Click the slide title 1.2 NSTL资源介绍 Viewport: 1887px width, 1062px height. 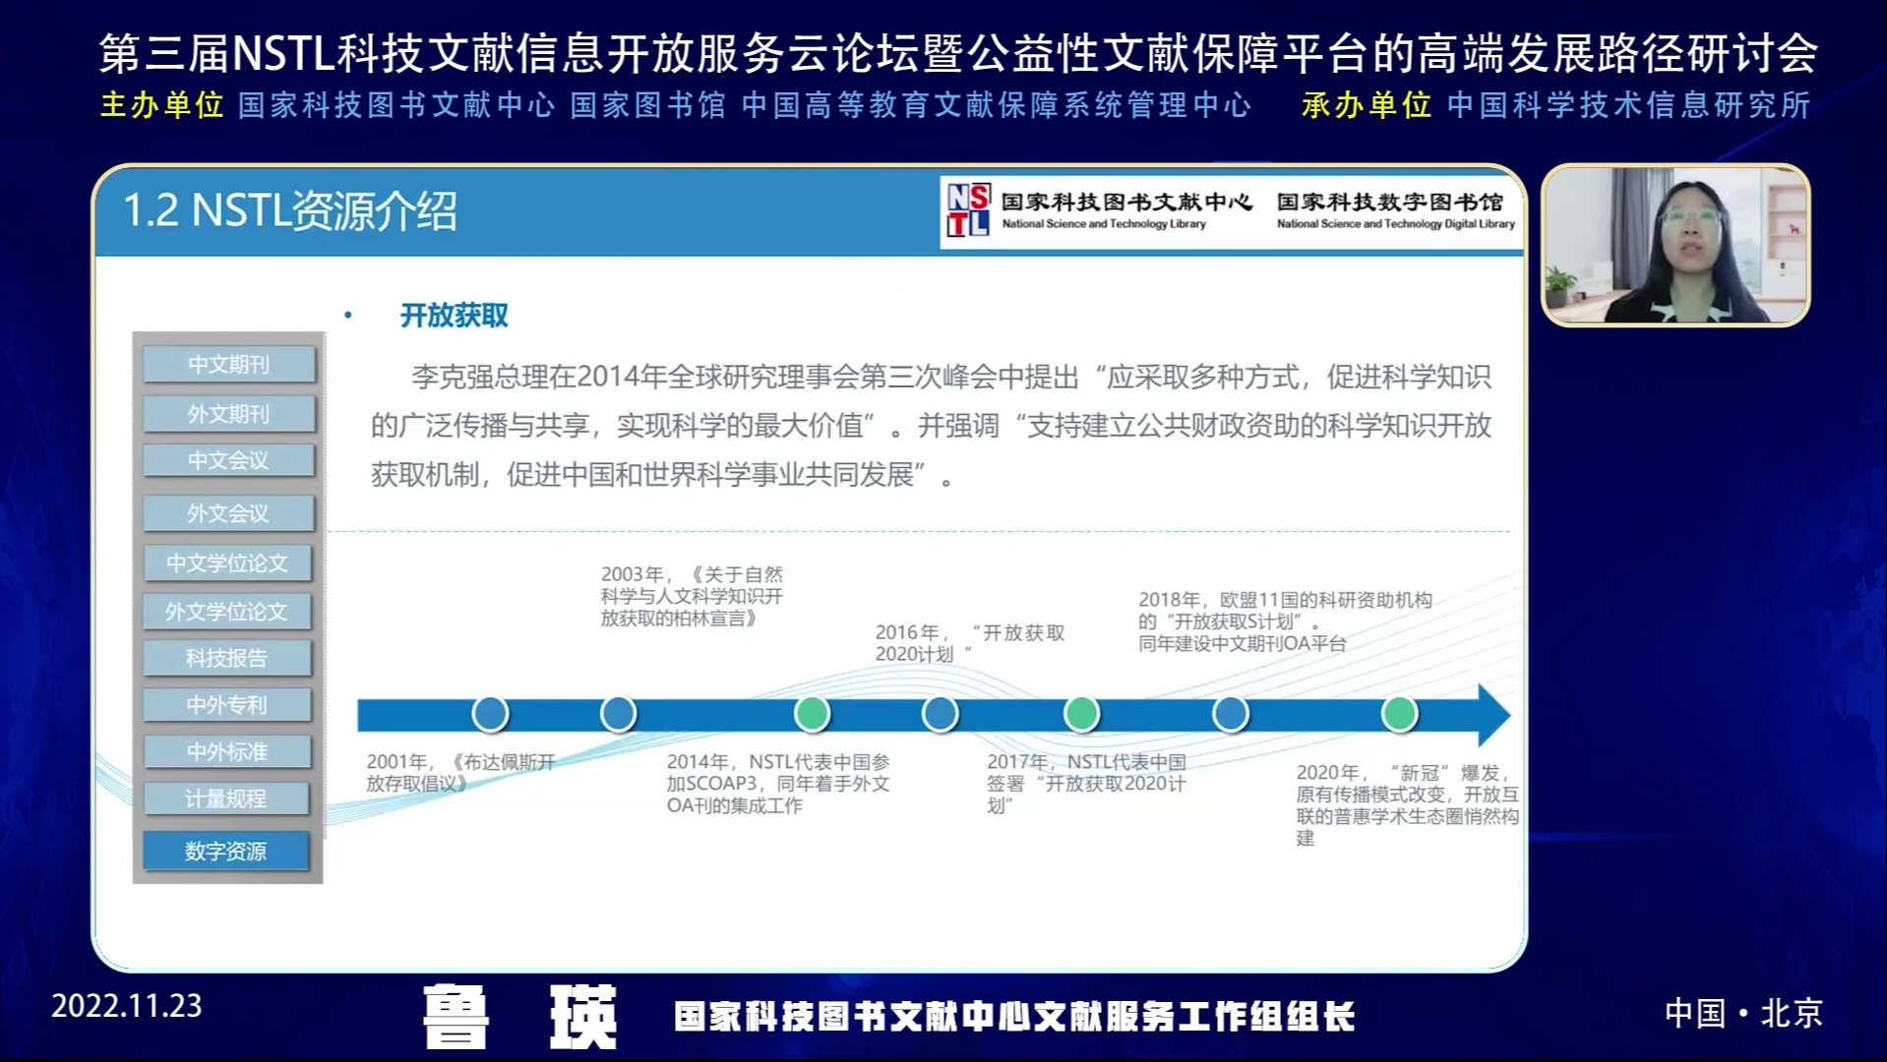pos(289,211)
